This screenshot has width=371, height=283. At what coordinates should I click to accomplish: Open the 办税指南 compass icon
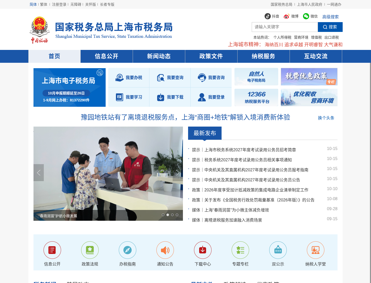click(128, 250)
